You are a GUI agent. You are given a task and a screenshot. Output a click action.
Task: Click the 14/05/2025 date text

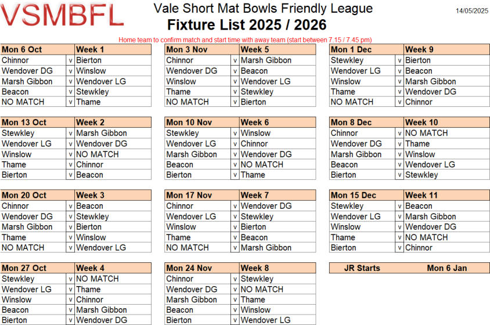pos(472,11)
